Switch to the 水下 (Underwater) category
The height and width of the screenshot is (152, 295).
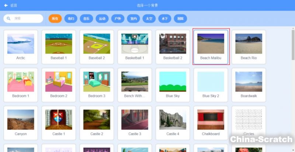coord(165,18)
